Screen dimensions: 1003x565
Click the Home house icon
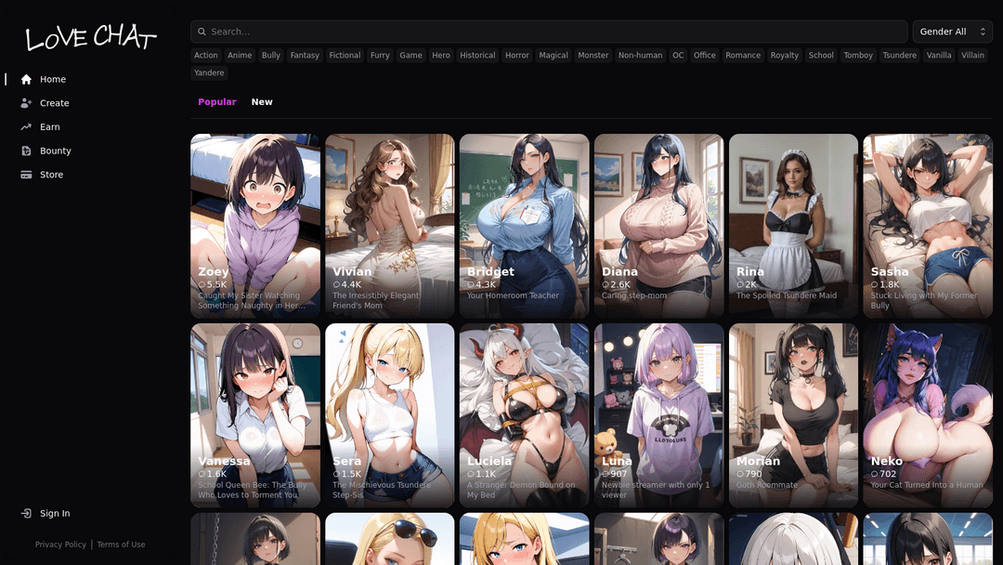(26, 79)
